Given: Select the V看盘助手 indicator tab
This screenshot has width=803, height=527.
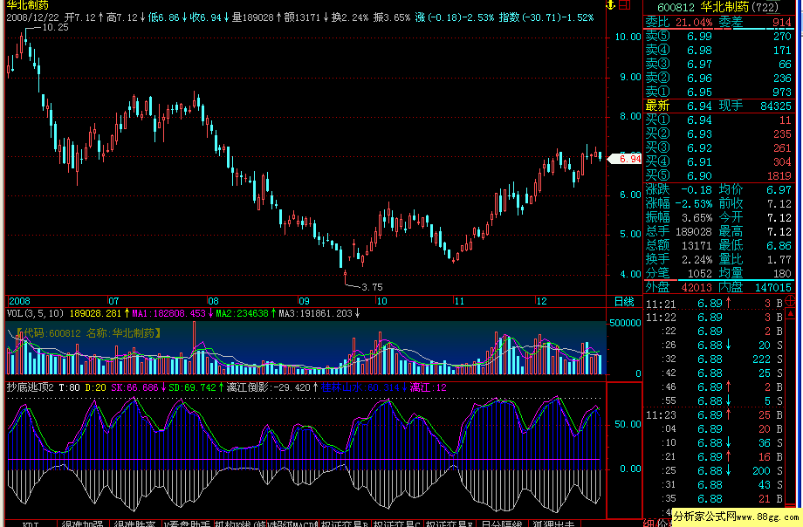Looking at the screenshot, I should pyautogui.click(x=187, y=524).
